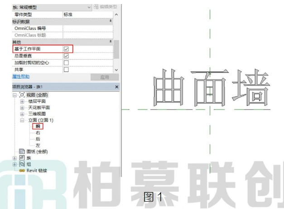
Task: Collapse the 其他 properties section
Action: 111,42
